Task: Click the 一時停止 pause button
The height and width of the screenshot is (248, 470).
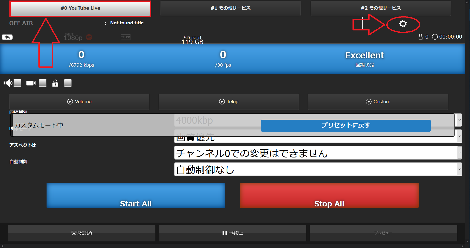Action: pyautogui.click(x=232, y=233)
